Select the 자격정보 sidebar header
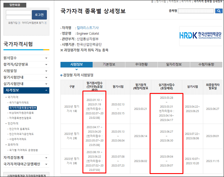The width and height of the screenshot is (224, 177). (x=26, y=90)
